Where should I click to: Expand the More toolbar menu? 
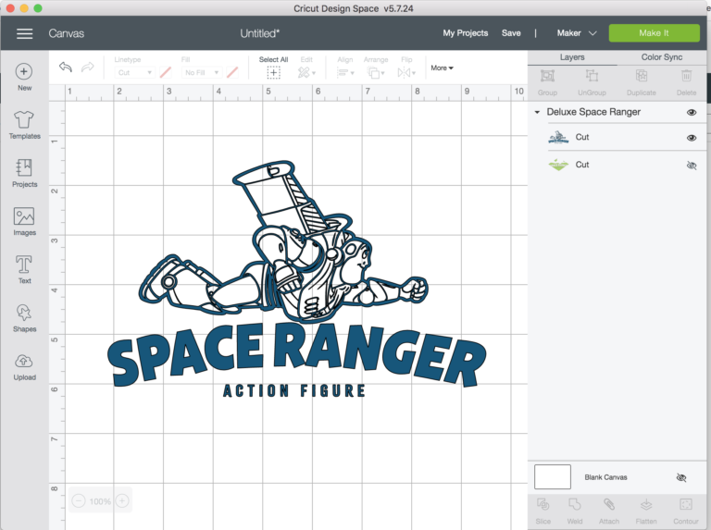[443, 68]
